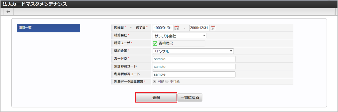Click the 登録 button
The height and width of the screenshot is (112, 338).
pyautogui.click(x=156, y=98)
